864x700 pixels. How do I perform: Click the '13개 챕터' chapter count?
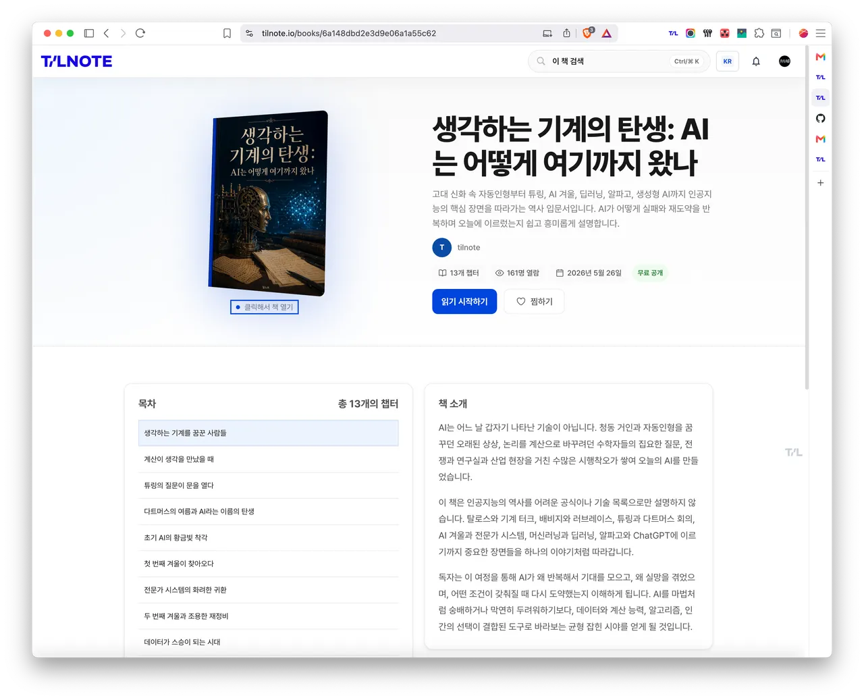[458, 273]
